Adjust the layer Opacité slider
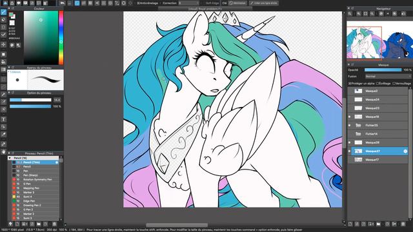 [383, 70]
